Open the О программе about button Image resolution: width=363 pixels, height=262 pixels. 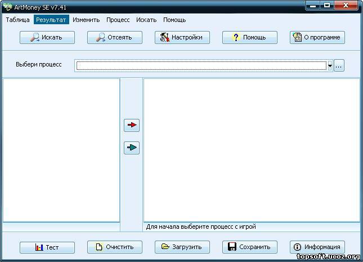tap(317, 38)
